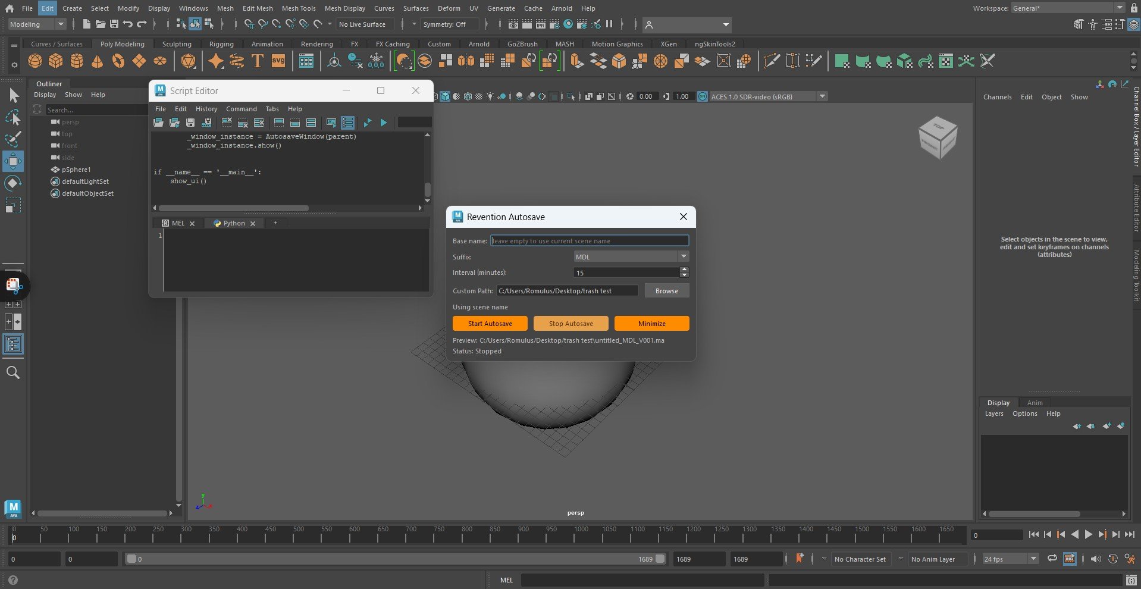Click the polygon cube shelf icon
Screen dimensions: 1141x589
pos(56,61)
